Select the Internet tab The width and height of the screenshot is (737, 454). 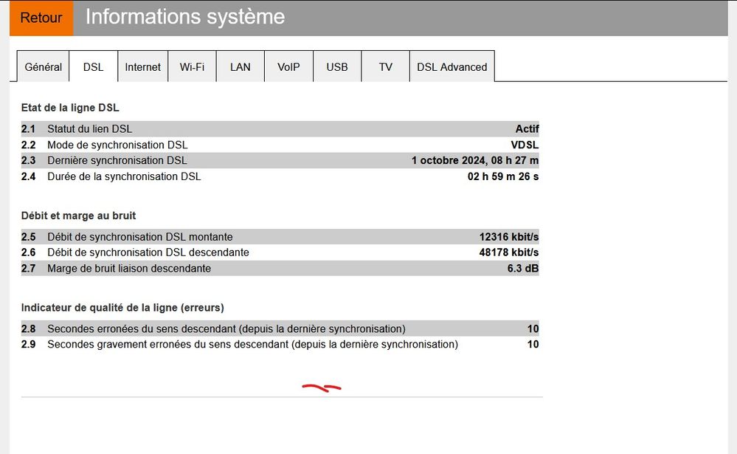coord(142,66)
